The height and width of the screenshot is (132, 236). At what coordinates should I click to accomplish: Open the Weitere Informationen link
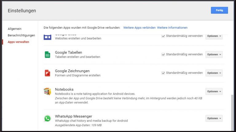(x=172, y=28)
